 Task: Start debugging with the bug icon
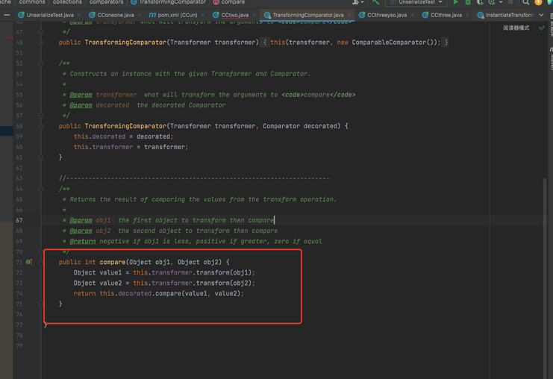[468, 2]
